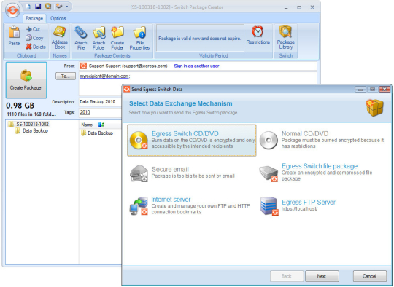Click the Description field containing Data Backup 2010
394x287 pixels.
coord(100,101)
